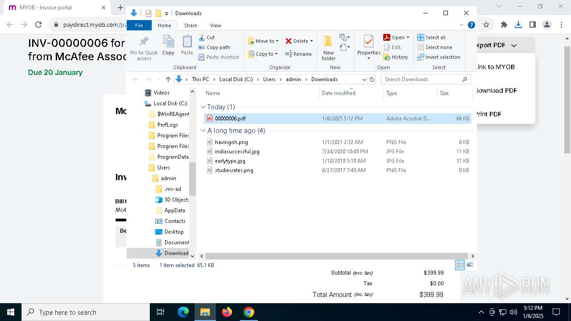Select file 00000006.pdf

[338, 119]
